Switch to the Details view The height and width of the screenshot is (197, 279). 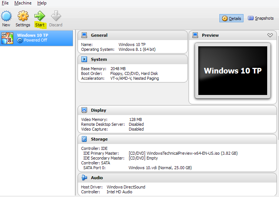(x=231, y=18)
